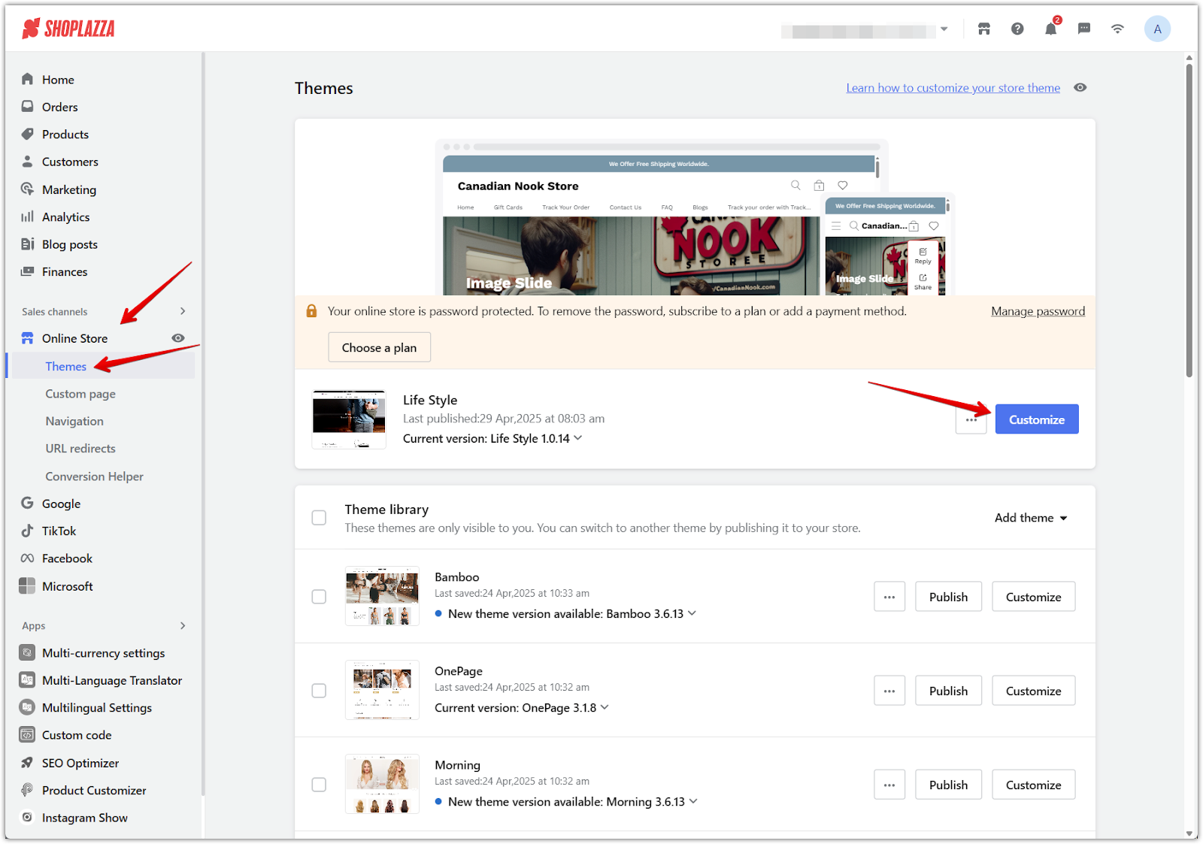This screenshot has height=844, width=1203.
Task: Open Bamboo more actions ellipsis
Action: [889, 597]
